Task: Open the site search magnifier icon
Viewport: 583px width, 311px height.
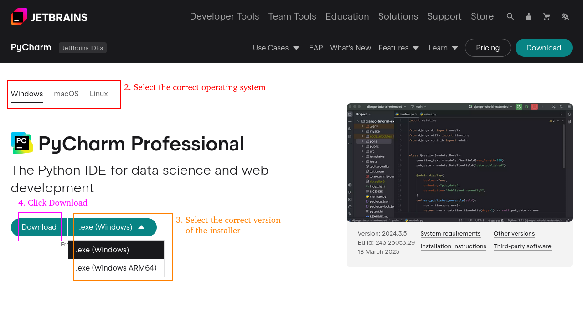Action: (x=510, y=16)
